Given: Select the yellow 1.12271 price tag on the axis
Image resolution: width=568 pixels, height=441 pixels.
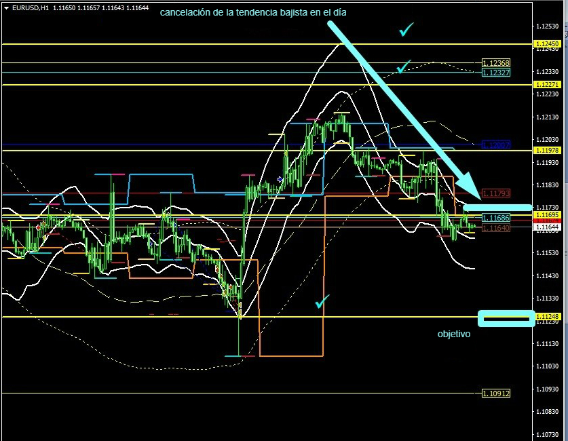Looking at the screenshot, I should (x=547, y=85).
